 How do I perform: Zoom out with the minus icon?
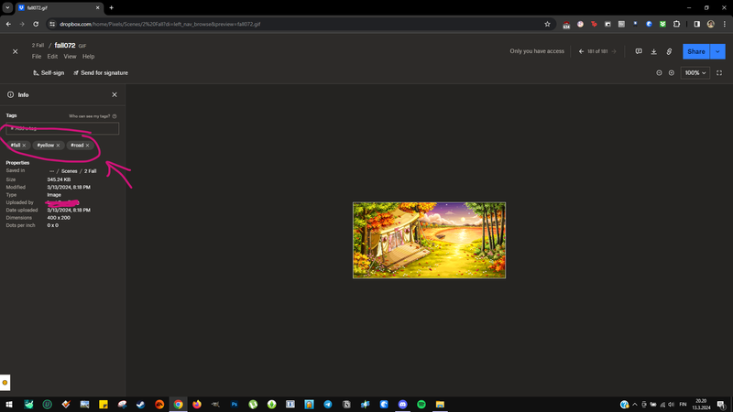tap(659, 73)
